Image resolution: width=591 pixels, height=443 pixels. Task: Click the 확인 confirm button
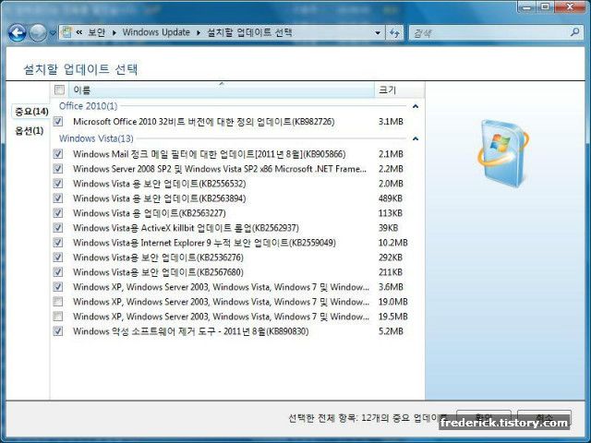(x=484, y=418)
